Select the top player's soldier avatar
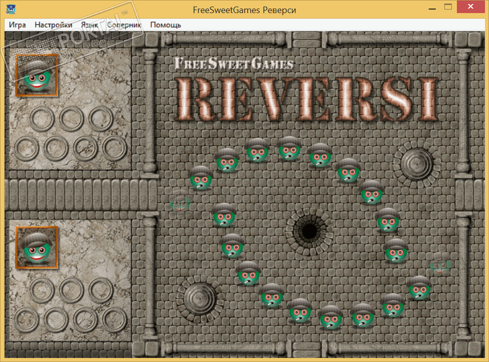Image resolution: width=489 pixels, height=362 pixels. (37, 75)
